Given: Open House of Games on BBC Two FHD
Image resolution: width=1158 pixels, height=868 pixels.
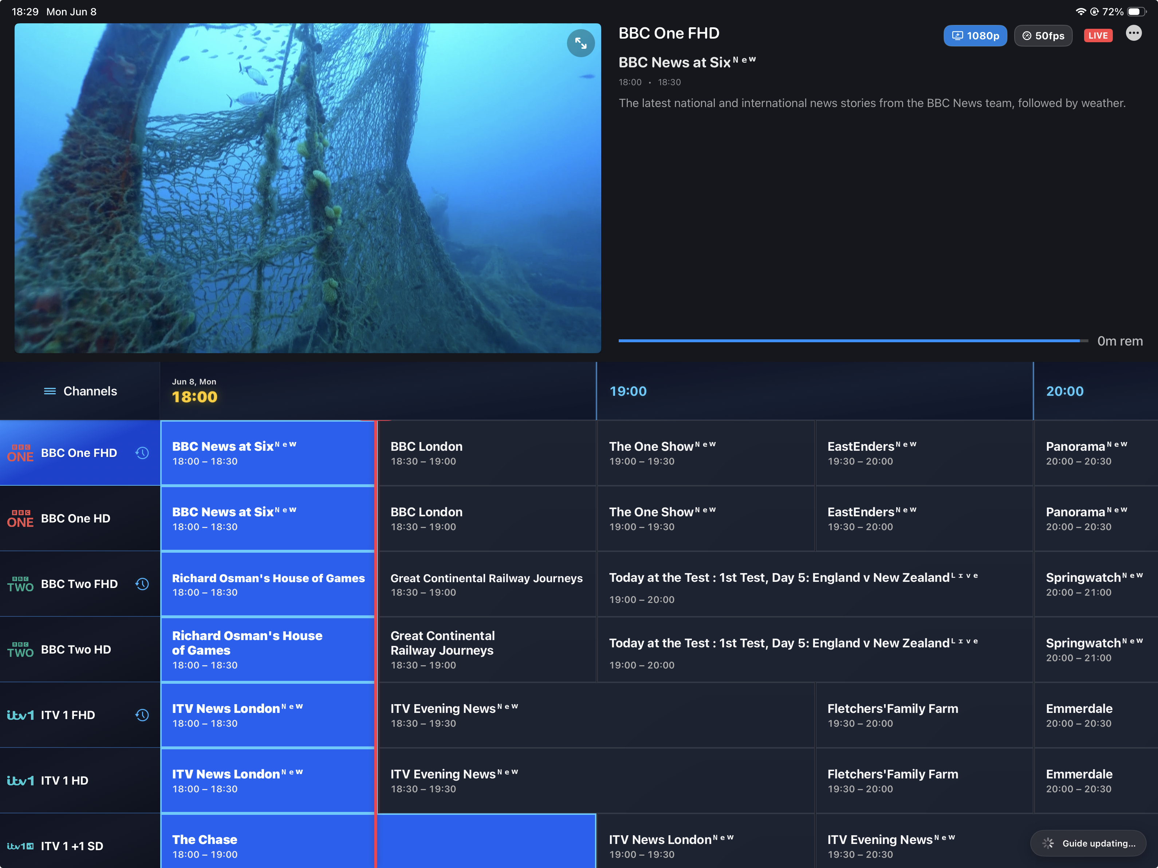Looking at the screenshot, I should [268, 584].
